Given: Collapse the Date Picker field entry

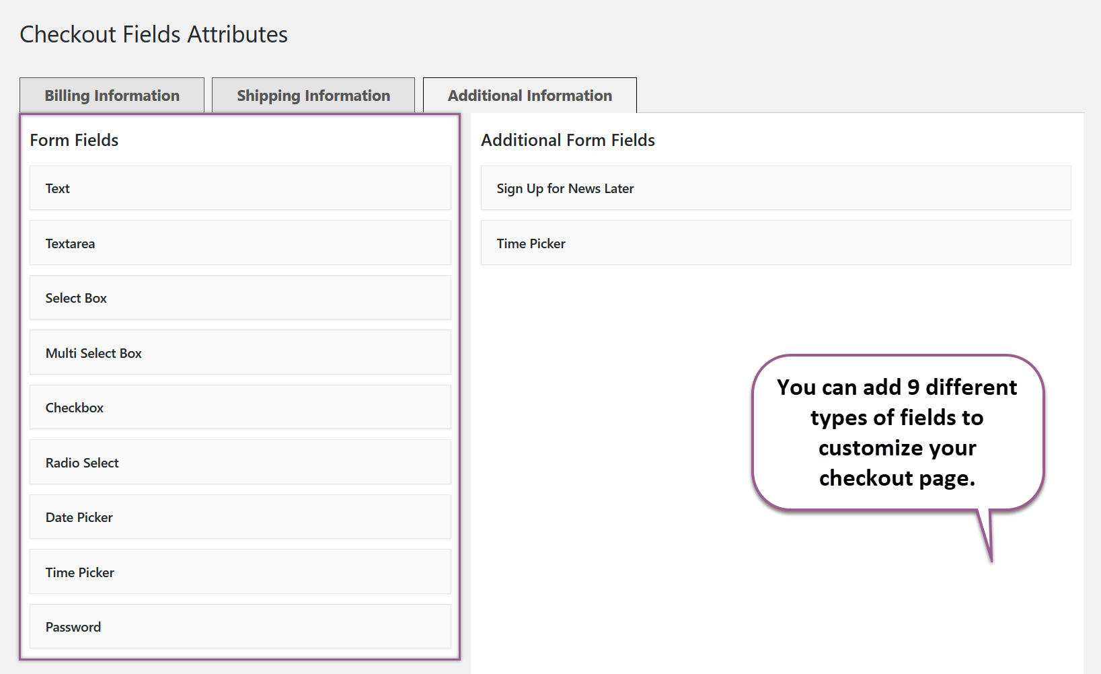Looking at the screenshot, I should [x=239, y=517].
